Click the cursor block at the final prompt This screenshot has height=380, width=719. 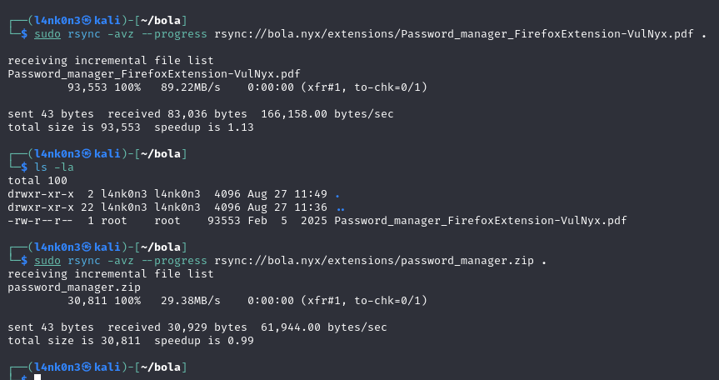point(37,377)
